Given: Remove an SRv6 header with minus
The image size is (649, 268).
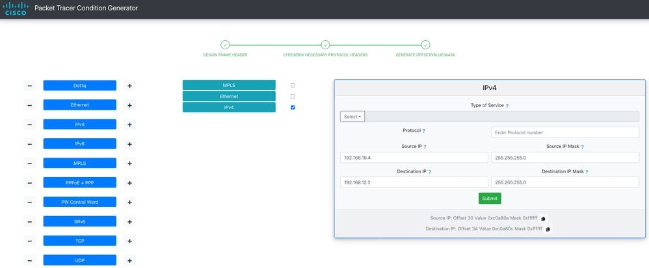Looking at the screenshot, I should pos(30,222).
